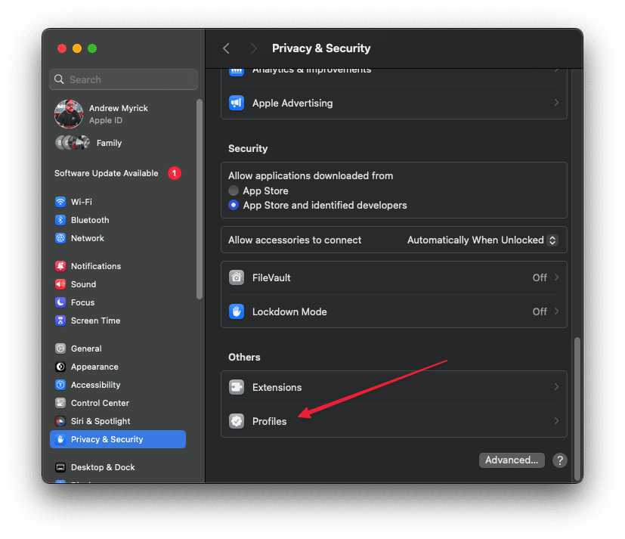Open Andrew Myrick Apple ID
The height and width of the screenshot is (539, 625).
[x=118, y=114]
